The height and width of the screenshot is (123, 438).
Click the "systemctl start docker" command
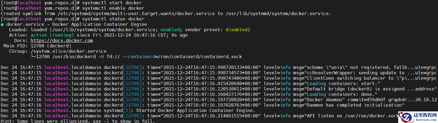(x=113, y=3)
